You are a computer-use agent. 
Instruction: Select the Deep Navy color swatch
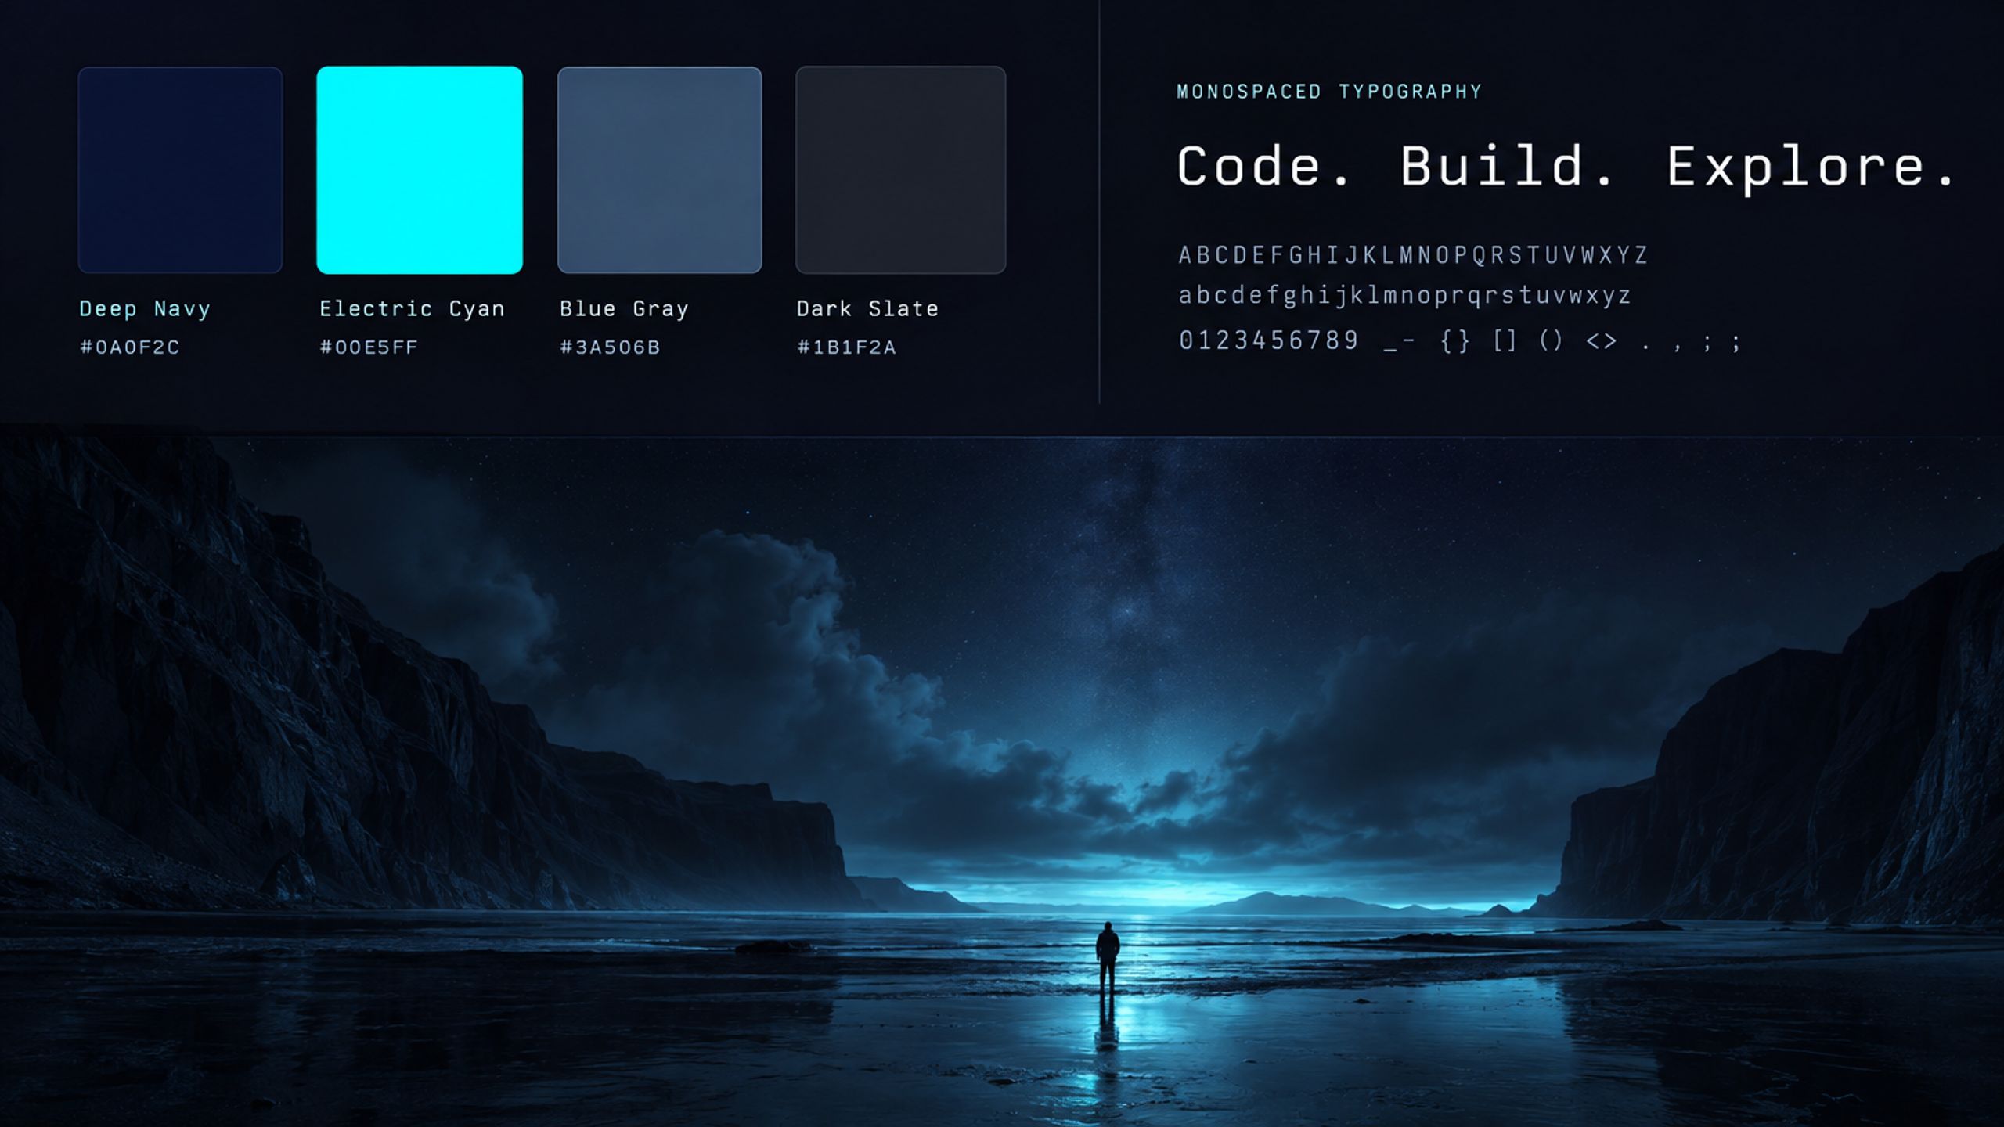pyautogui.click(x=180, y=170)
